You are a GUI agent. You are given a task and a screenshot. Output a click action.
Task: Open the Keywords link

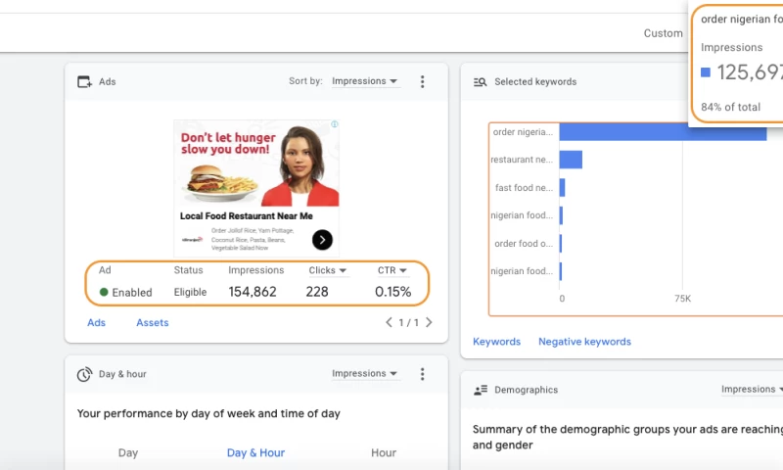496,342
